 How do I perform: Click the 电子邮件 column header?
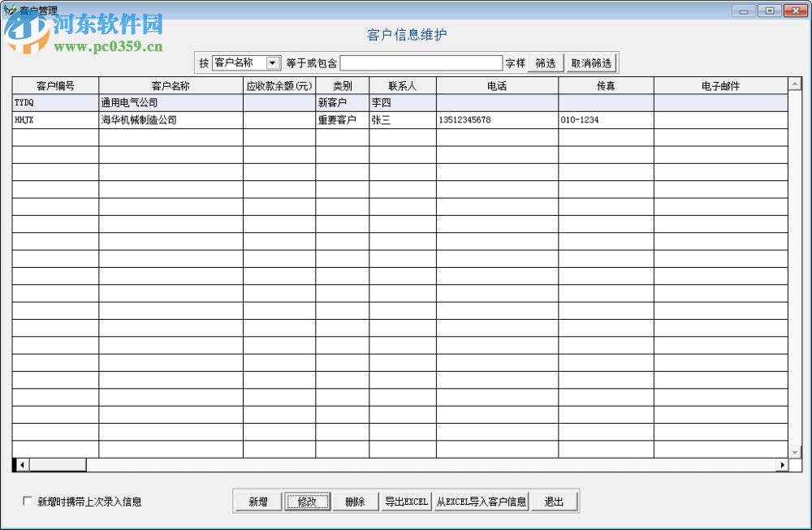[x=721, y=85]
